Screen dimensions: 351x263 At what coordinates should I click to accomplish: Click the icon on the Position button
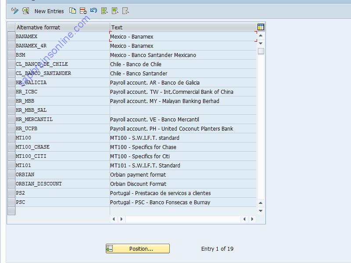pos(109,249)
